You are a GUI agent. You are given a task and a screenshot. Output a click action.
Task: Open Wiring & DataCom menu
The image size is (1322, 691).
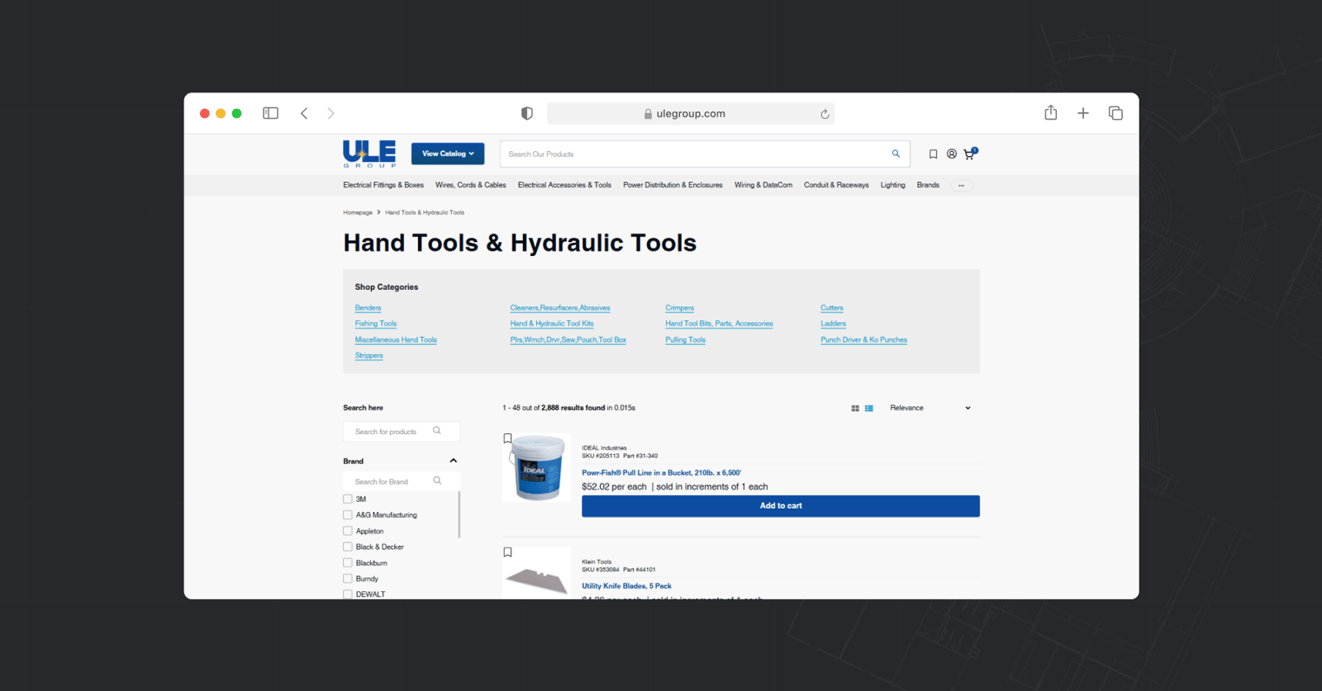coord(763,185)
